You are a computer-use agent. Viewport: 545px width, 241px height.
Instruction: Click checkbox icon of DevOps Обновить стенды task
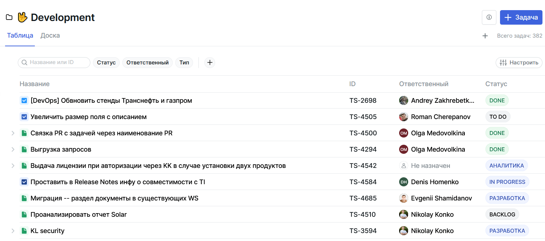[x=24, y=101]
